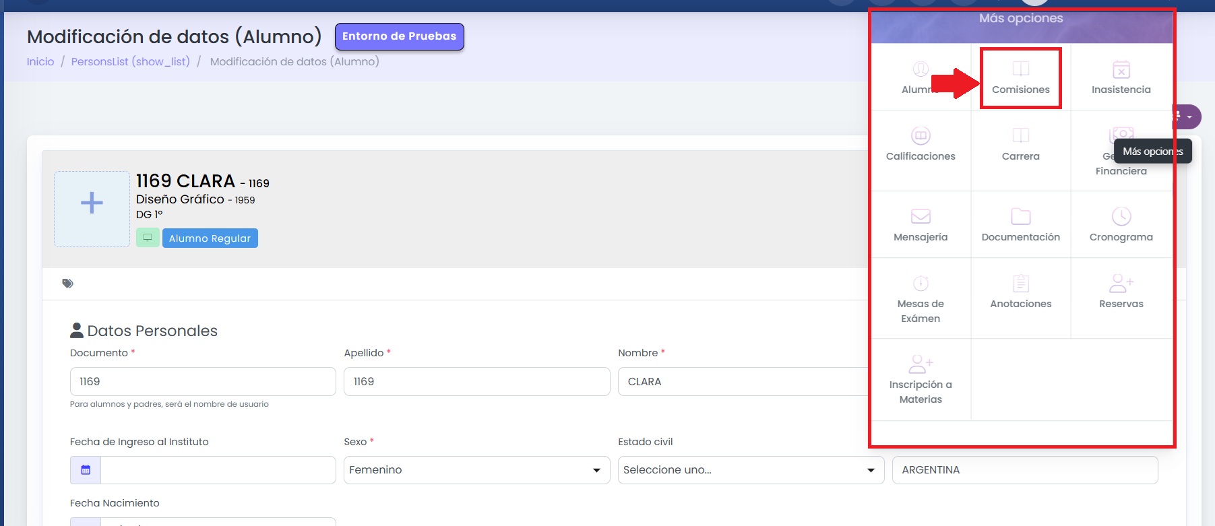Open Inscripción a Materias option
The height and width of the screenshot is (526, 1215).
pos(921,380)
